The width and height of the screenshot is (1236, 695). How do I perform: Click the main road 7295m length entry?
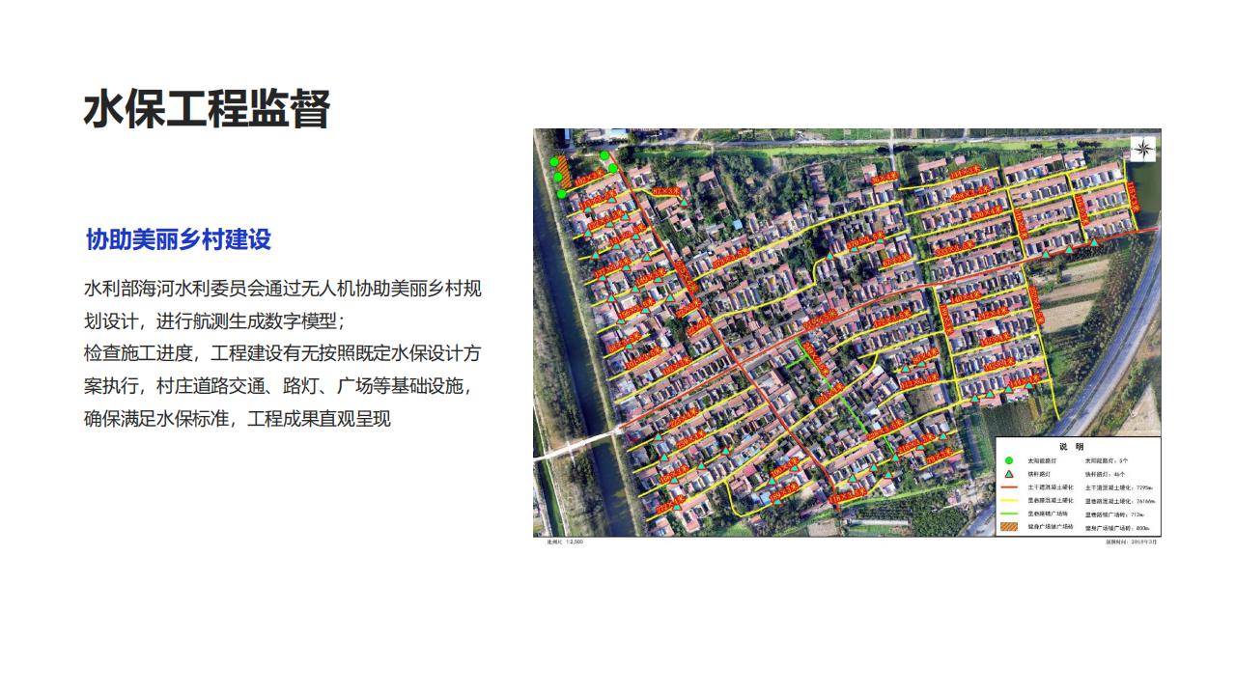coord(1120,488)
